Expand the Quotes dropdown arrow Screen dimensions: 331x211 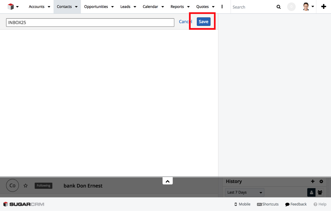point(213,7)
